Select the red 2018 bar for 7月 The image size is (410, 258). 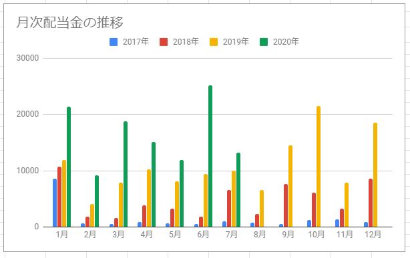click(x=229, y=209)
